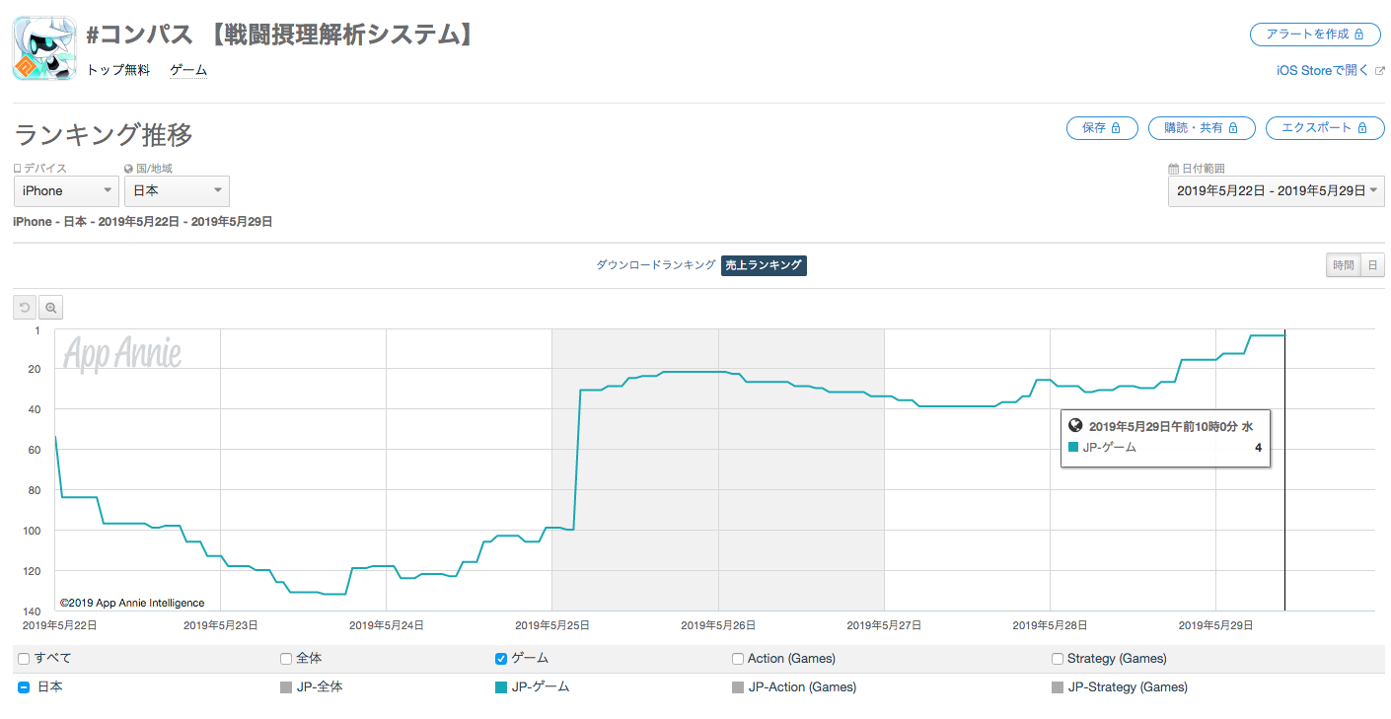Click the chart reset zoom icon
The height and width of the screenshot is (719, 1391).
point(25,308)
